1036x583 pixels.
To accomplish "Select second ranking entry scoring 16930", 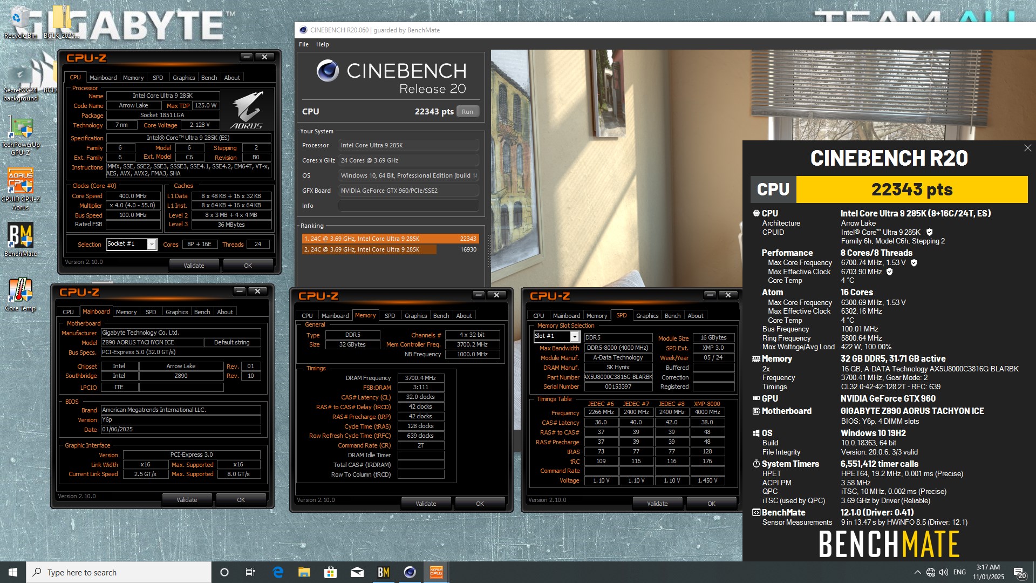I will coord(390,249).
